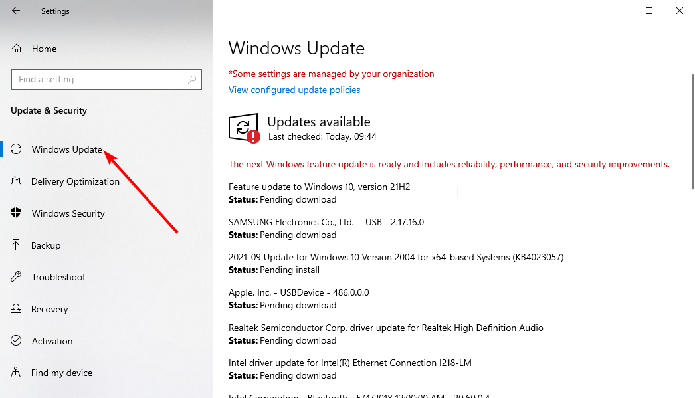Click the Home house icon
Image resolution: width=695 pixels, height=398 pixels.
17,49
